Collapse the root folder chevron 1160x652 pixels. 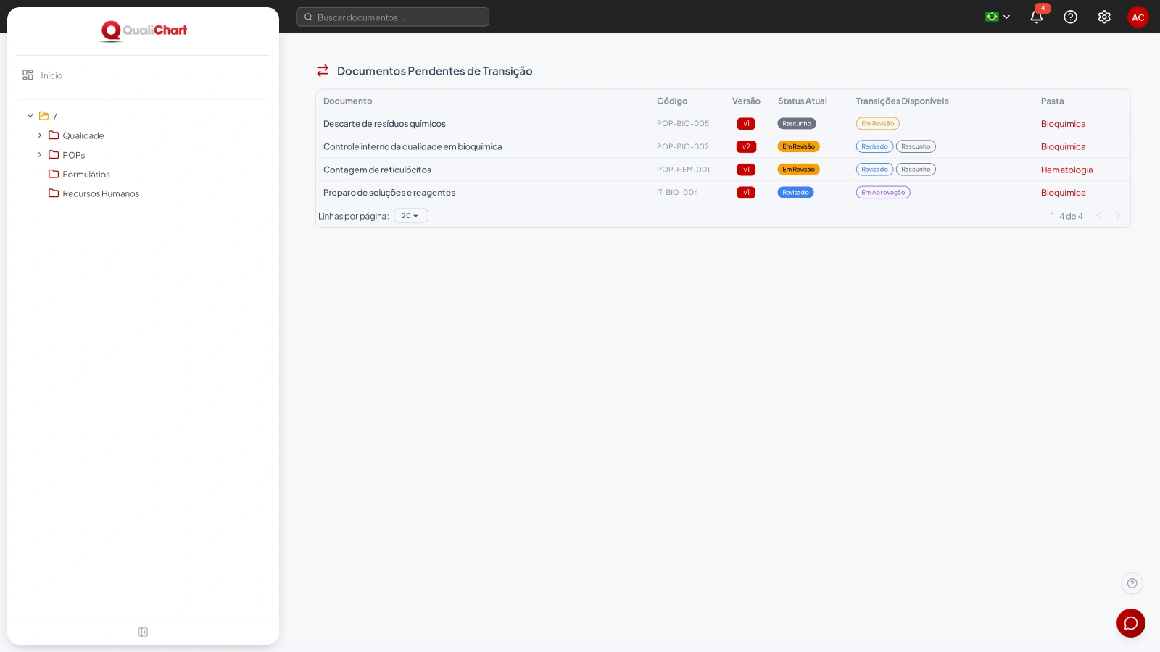[x=30, y=116]
